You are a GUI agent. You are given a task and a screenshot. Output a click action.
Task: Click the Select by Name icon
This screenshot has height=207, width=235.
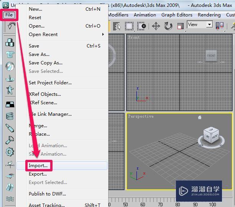pos(117,26)
